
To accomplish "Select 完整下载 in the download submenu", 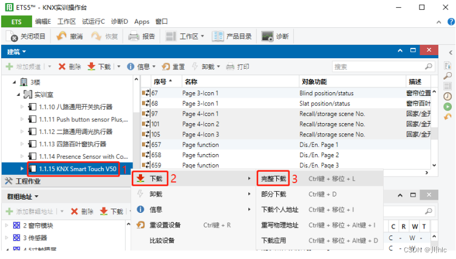I will pyautogui.click(x=273, y=179).
